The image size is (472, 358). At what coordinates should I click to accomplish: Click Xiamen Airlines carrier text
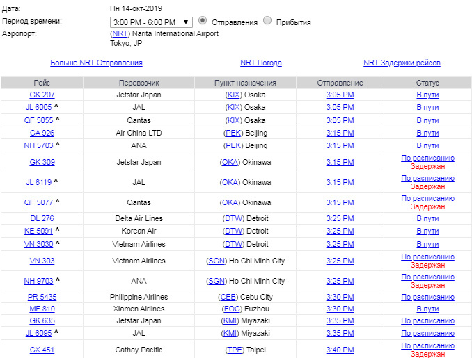point(139,309)
